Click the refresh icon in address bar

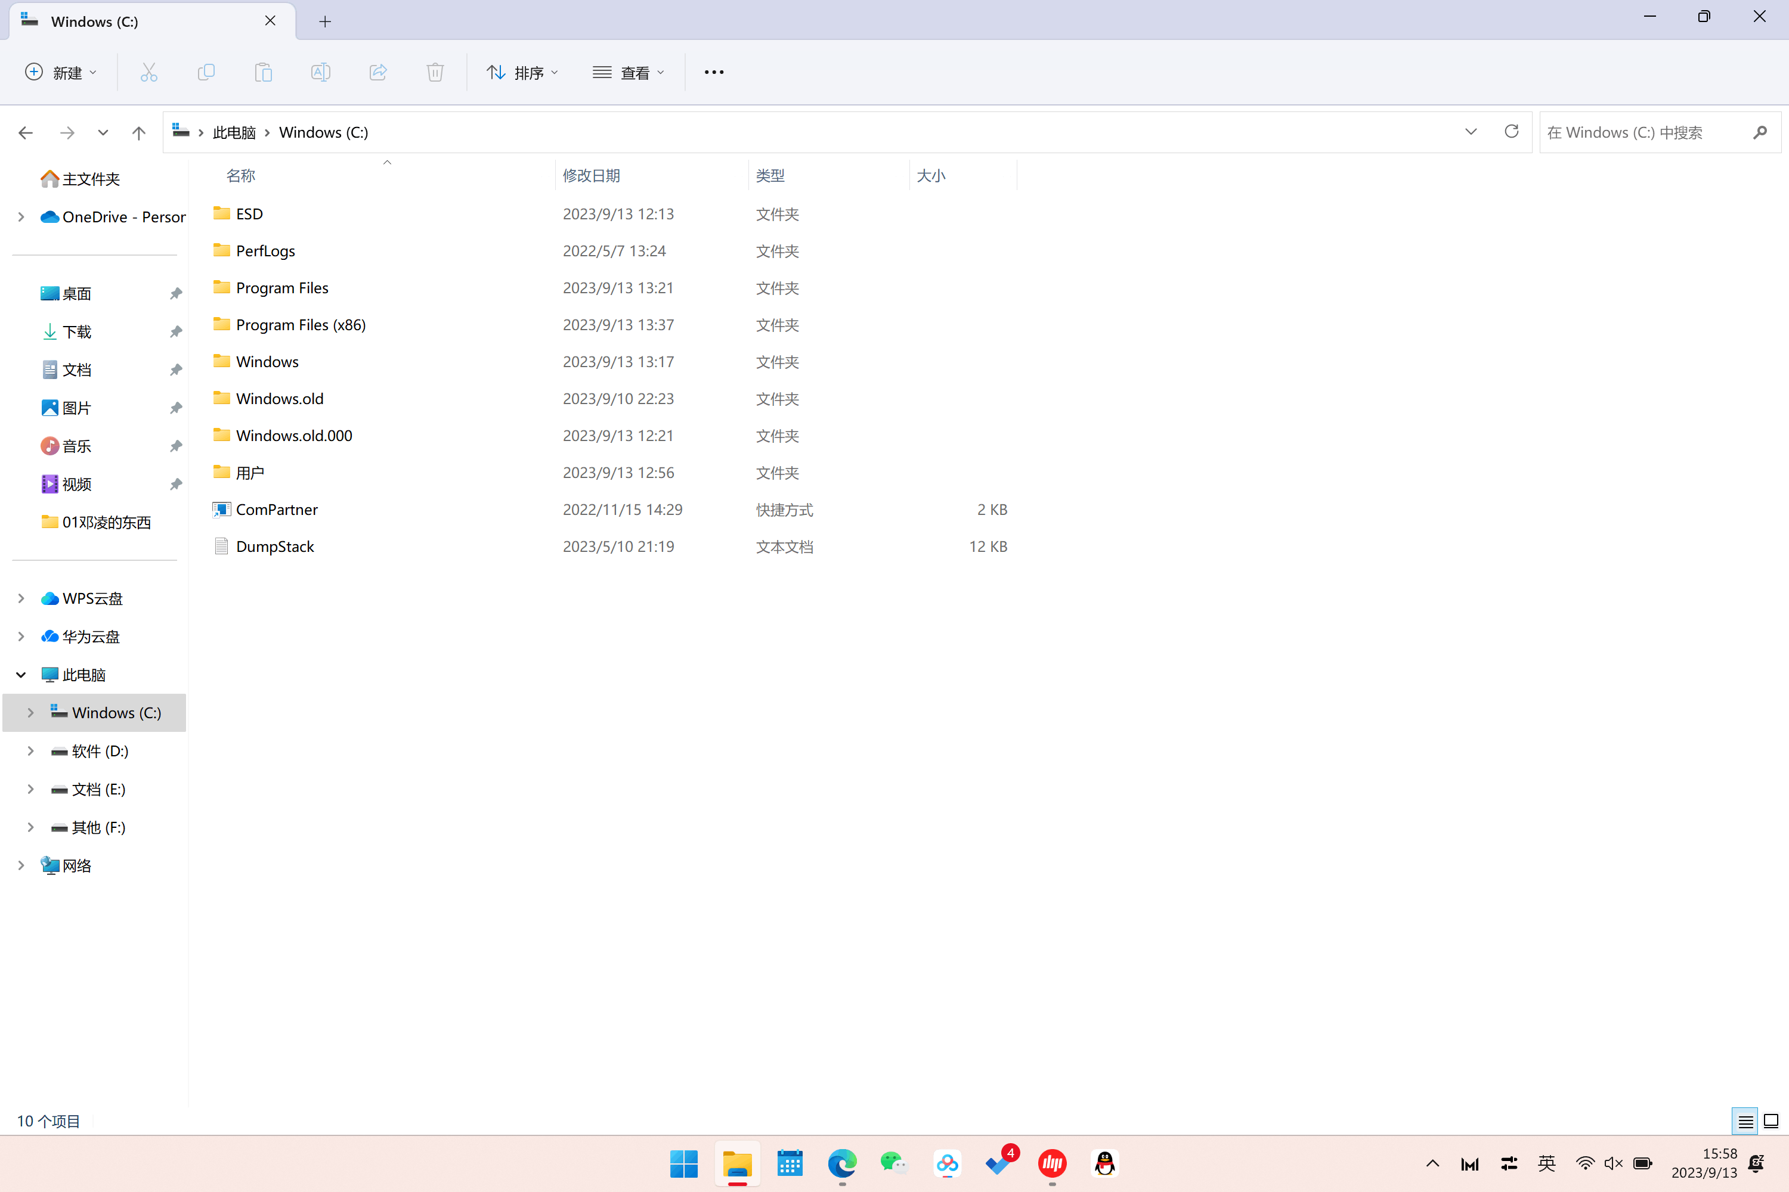coord(1511,132)
